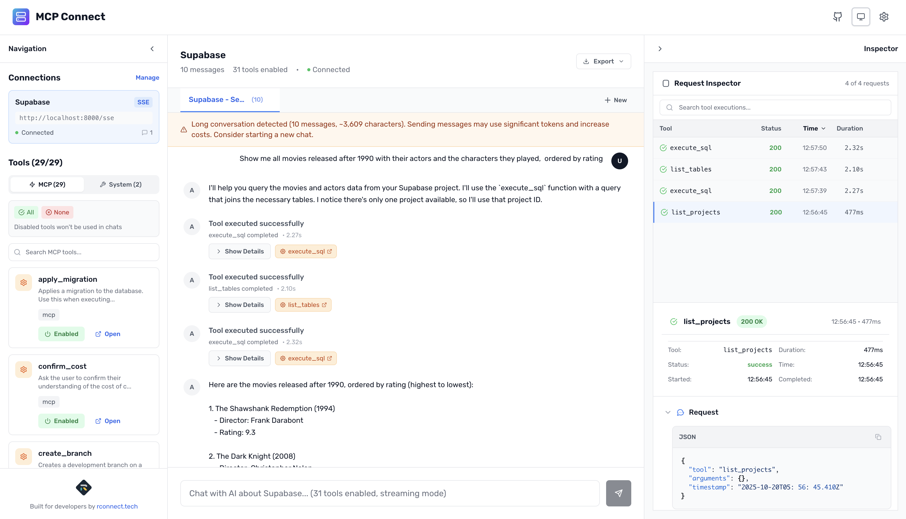Image resolution: width=906 pixels, height=519 pixels.
Task: Copy the JSON request payload
Action: point(878,436)
